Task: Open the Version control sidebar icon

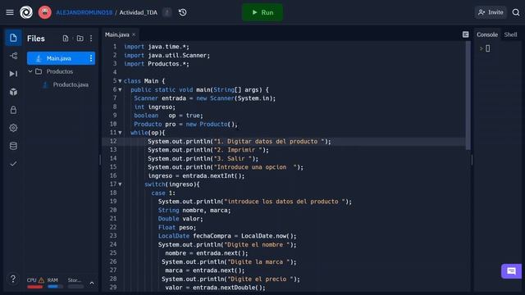Action: pyautogui.click(x=13, y=56)
